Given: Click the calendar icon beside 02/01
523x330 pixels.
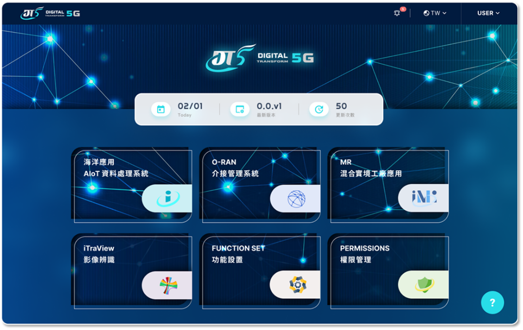Looking at the screenshot, I should (x=161, y=110).
